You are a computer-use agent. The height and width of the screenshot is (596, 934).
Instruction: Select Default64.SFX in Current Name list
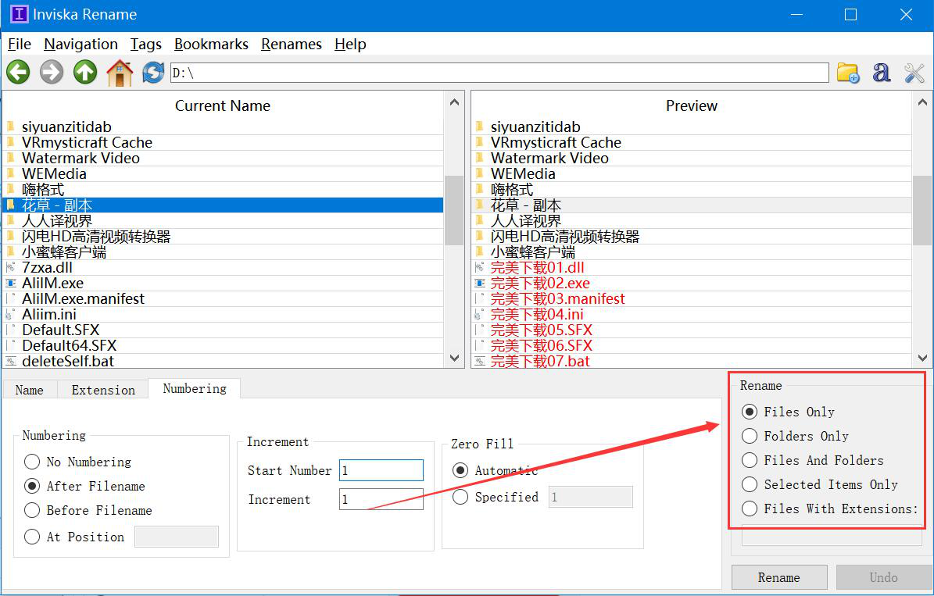pyautogui.click(x=223, y=345)
